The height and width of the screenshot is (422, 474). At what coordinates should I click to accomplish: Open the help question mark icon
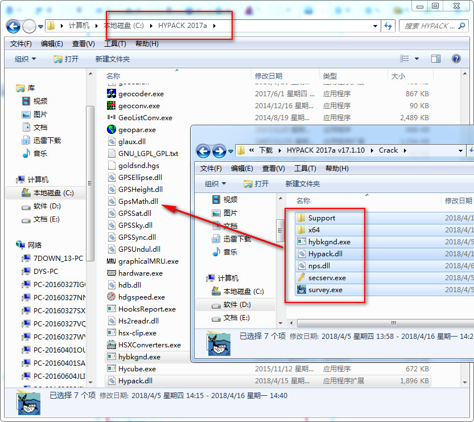pyautogui.click(x=456, y=59)
